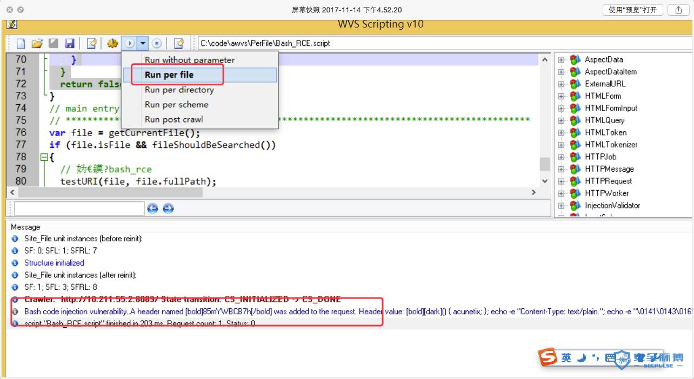Close the run options dropdown arrow
Image resolution: width=694 pixels, height=379 pixels.
[143, 43]
